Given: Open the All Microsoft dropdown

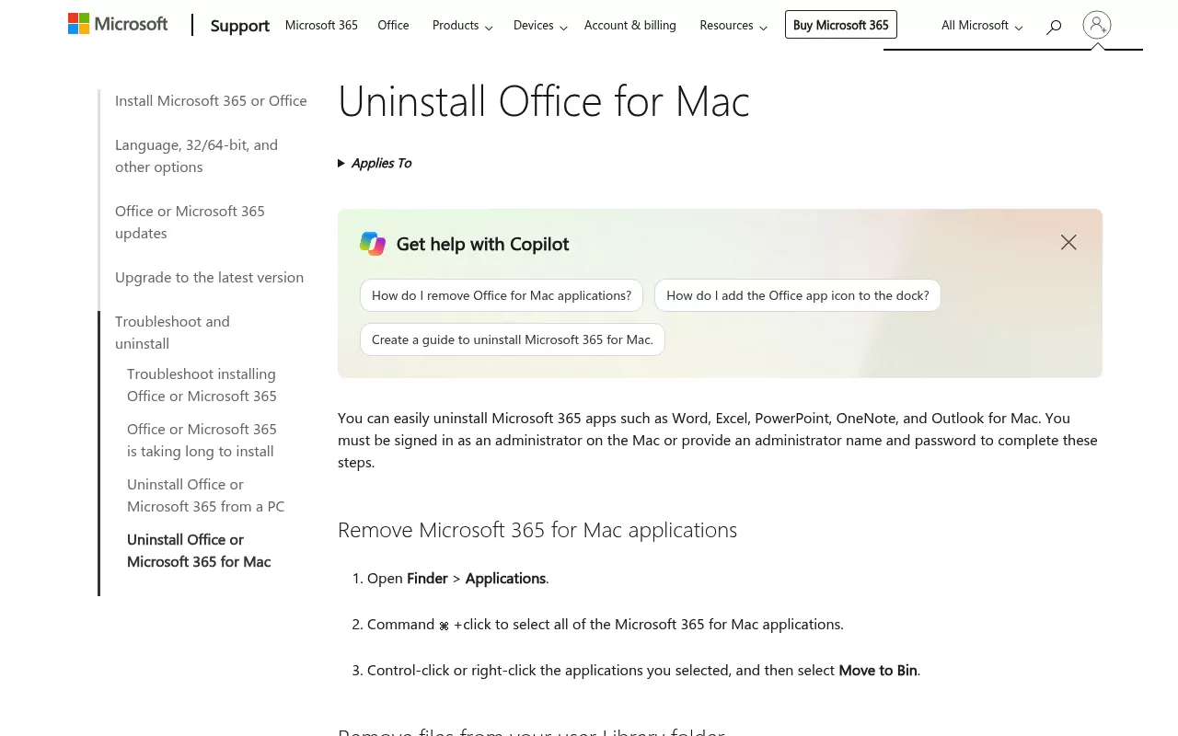Looking at the screenshot, I should pos(982,26).
